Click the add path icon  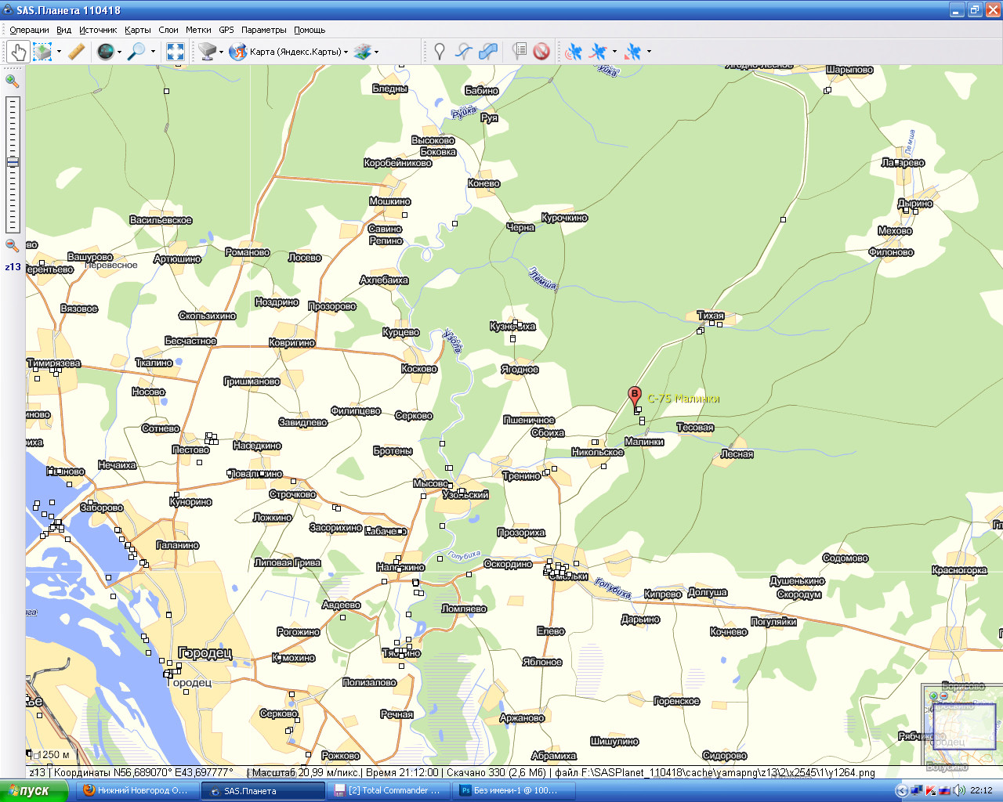tap(464, 52)
